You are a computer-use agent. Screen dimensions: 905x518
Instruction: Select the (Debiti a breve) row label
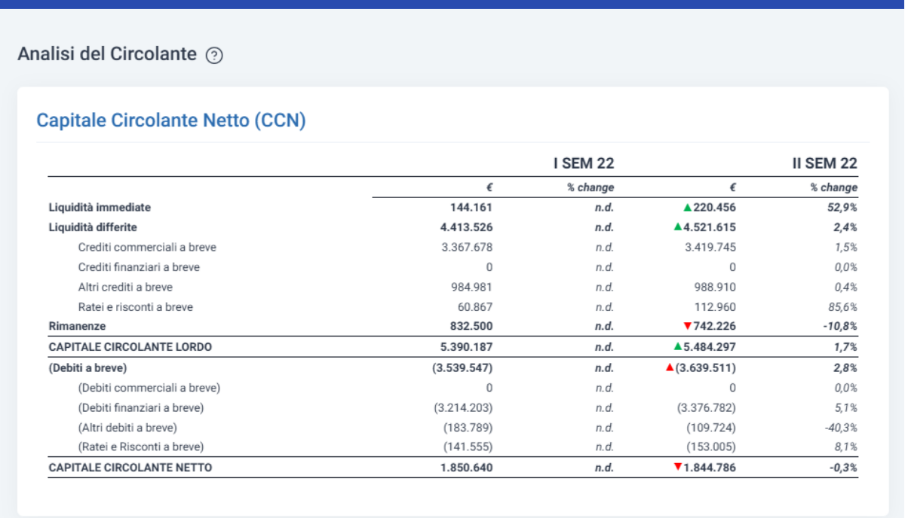[87, 368]
